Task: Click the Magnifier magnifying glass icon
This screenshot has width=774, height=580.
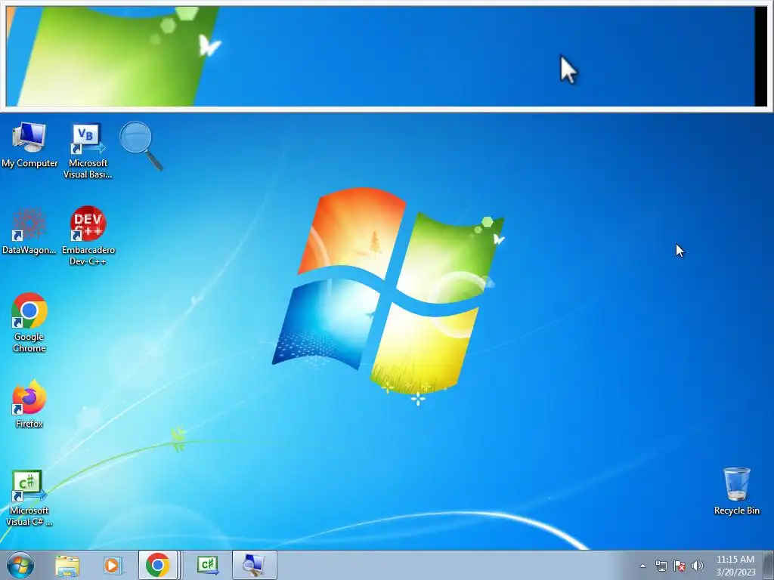Action: [141, 146]
